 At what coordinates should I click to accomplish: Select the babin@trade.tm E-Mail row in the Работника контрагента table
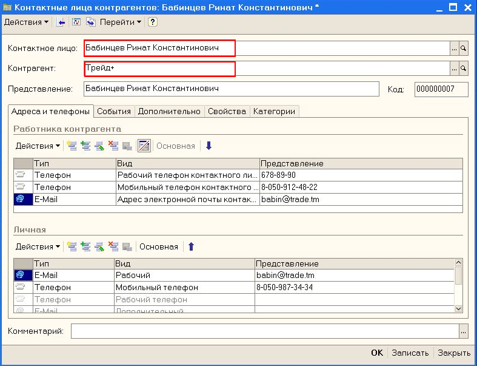click(x=182, y=199)
